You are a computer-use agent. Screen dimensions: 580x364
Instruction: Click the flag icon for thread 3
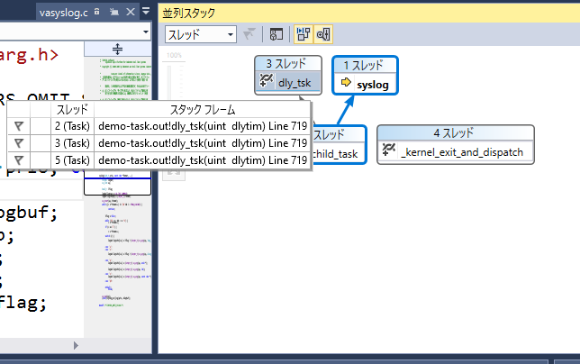pos(18,142)
